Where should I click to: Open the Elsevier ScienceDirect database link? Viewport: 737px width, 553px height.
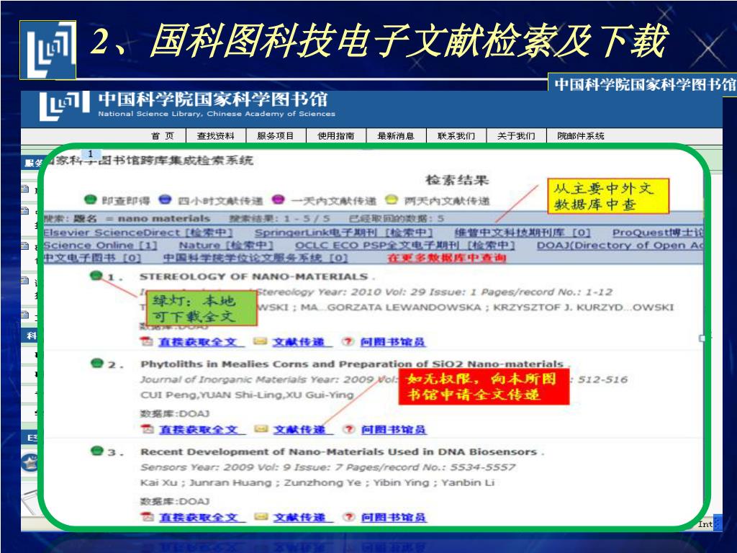click(x=138, y=233)
